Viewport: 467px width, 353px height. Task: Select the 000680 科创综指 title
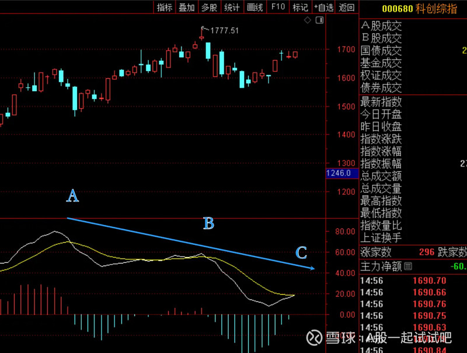pyautogui.click(x=419, y=9)
